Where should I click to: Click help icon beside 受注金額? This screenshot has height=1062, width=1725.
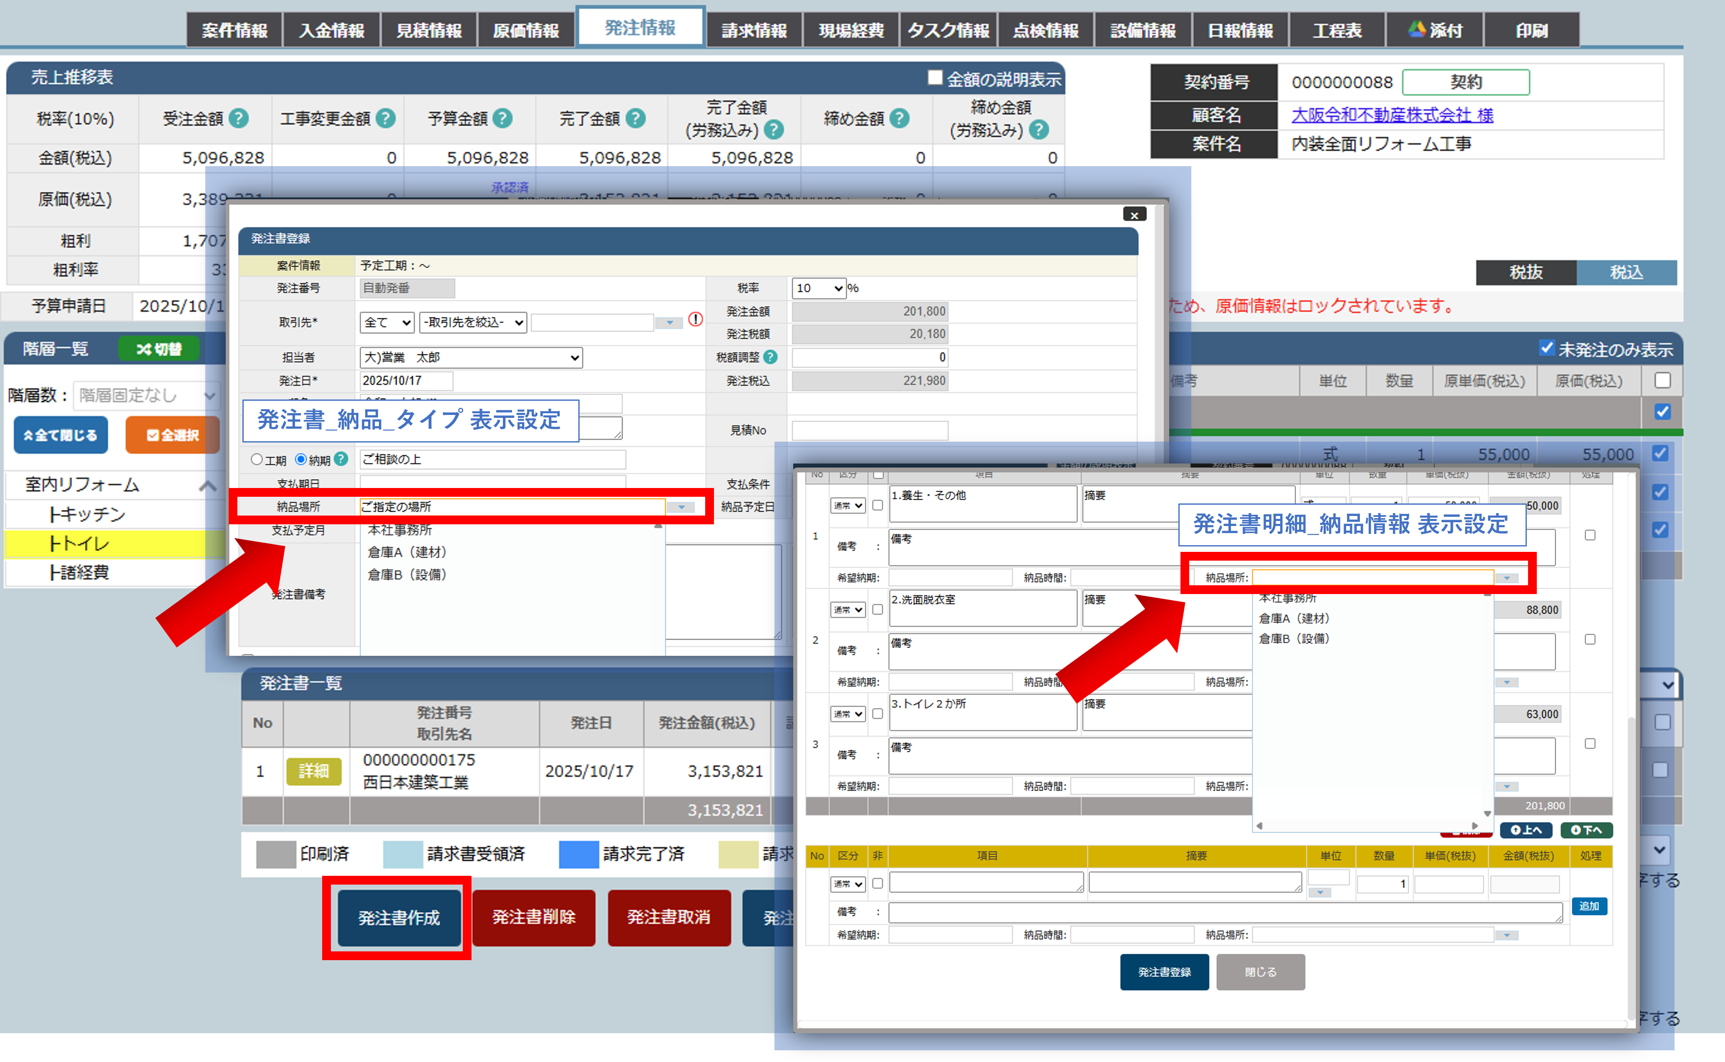click(239, 118)
